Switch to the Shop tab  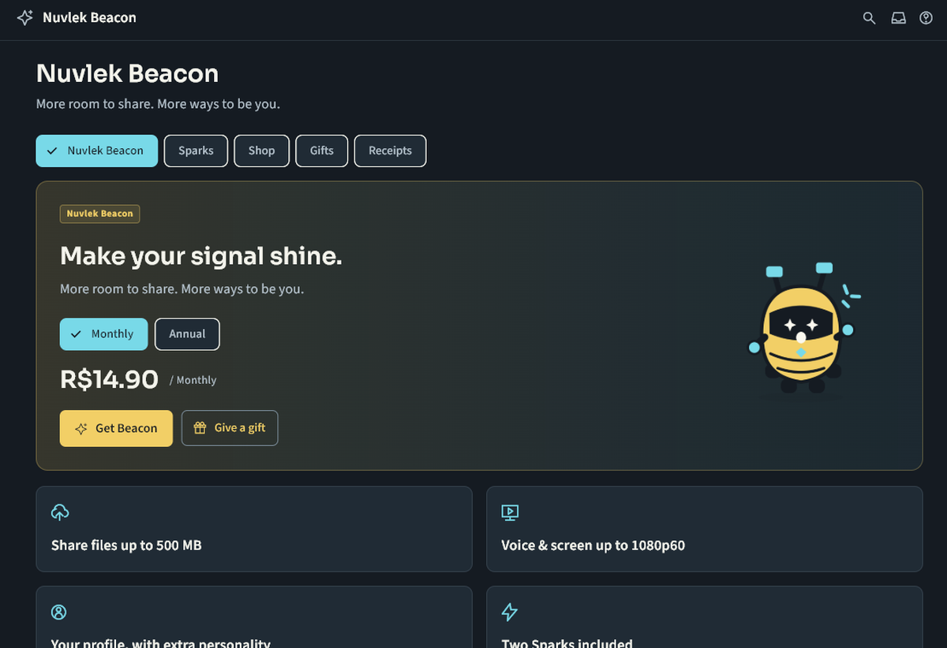click(x=262, y=151)
